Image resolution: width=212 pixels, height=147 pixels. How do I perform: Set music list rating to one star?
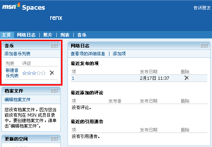(x=25, y=73)
